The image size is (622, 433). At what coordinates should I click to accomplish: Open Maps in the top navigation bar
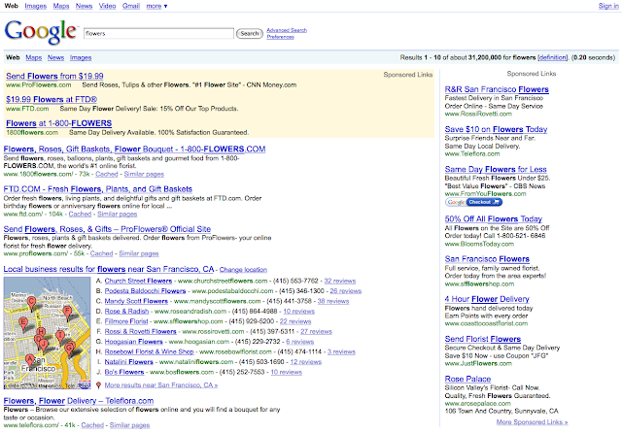point(61,6)
